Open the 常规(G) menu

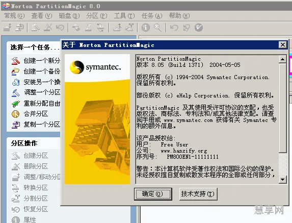tap(14, 16)
